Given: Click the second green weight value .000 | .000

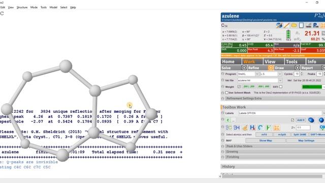Looking at the screenshot, I should [264, 87].
